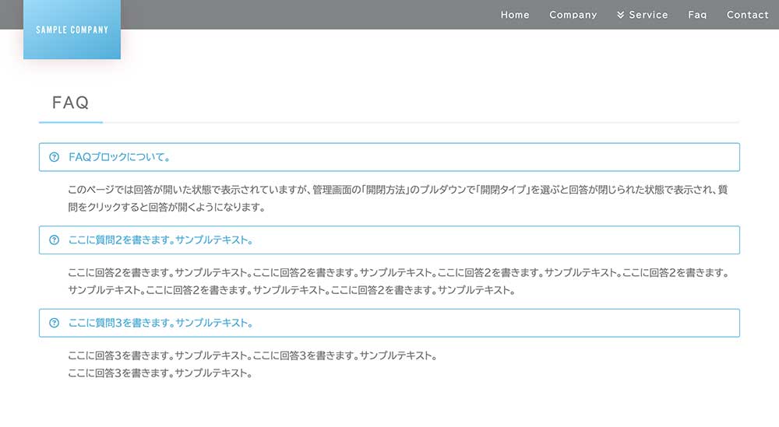Click the SAMPLE COMPANY logo
The height and width of the screenshot is (427, 779).
[72, 30]
